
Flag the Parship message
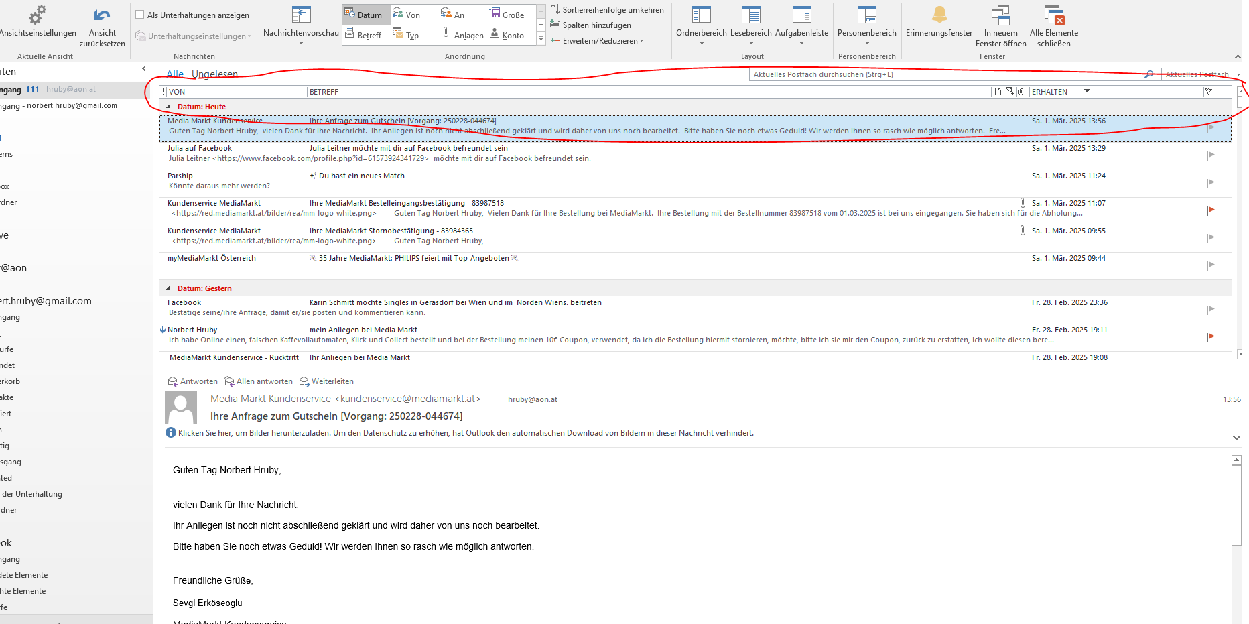coord(1210,183)
